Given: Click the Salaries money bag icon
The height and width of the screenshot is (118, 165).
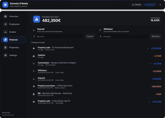Looking at the screenshot, I should [34, 56].
